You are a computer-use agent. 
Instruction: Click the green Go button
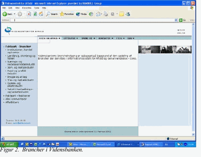(183, 20)
